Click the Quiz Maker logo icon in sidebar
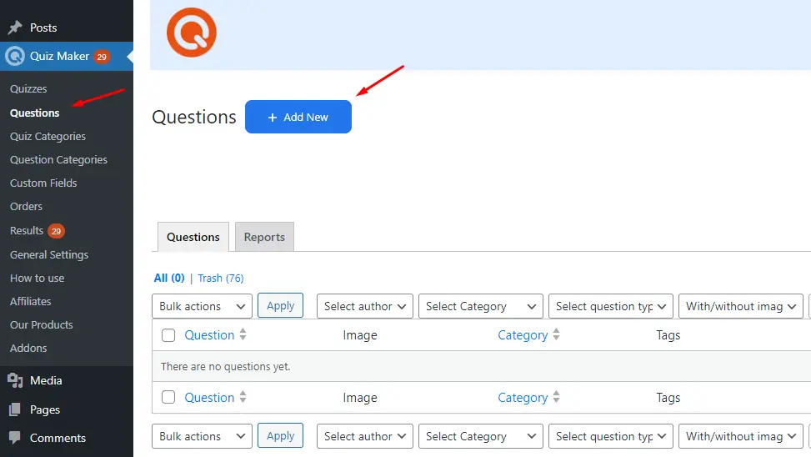This screenshot has height=457, width=811. click(14, 56)
